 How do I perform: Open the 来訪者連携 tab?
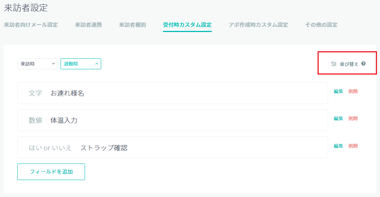[88, 25]
